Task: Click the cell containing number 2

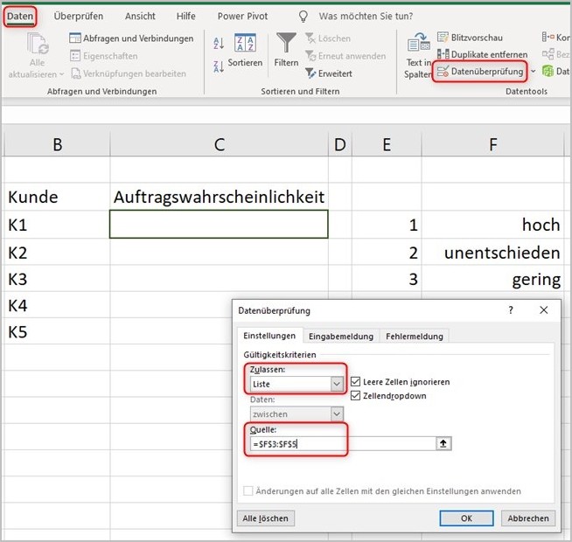Action: tap(387, 253)
